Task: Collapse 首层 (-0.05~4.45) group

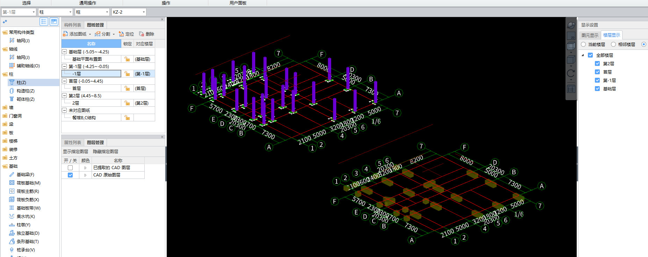Action: pos(64,81)
